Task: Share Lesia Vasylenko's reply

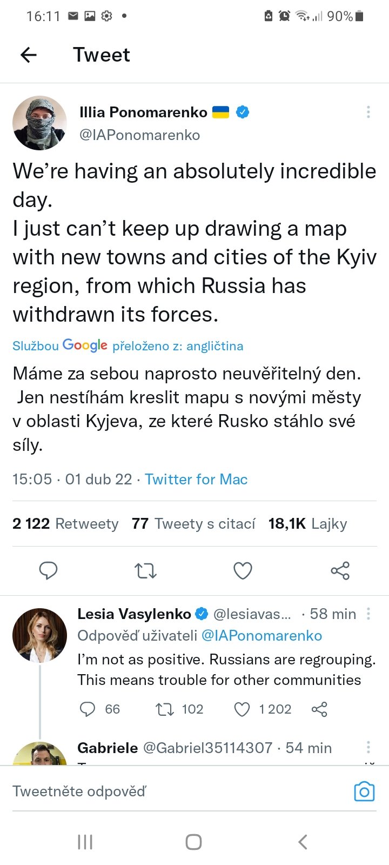Action: tap(319, 709)
